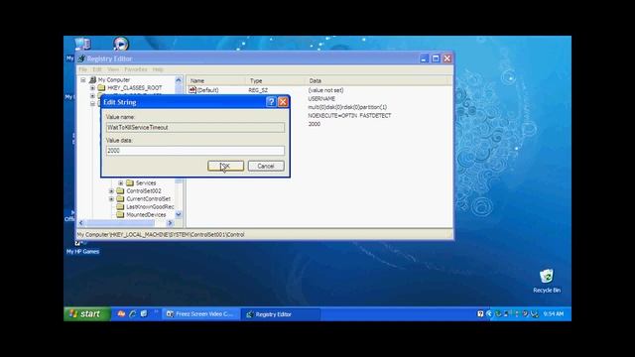Click the tree pane scroll-left arrow
This screenshot has width=635, height=357.
81,223
